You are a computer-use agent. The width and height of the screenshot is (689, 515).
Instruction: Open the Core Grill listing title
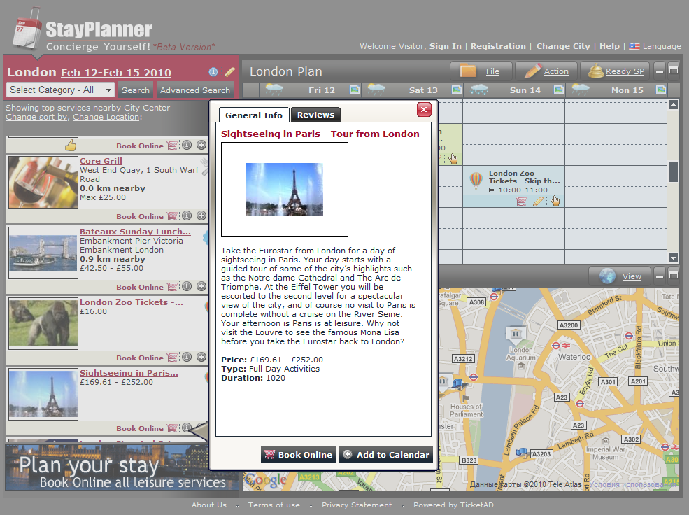click(101, 161)
